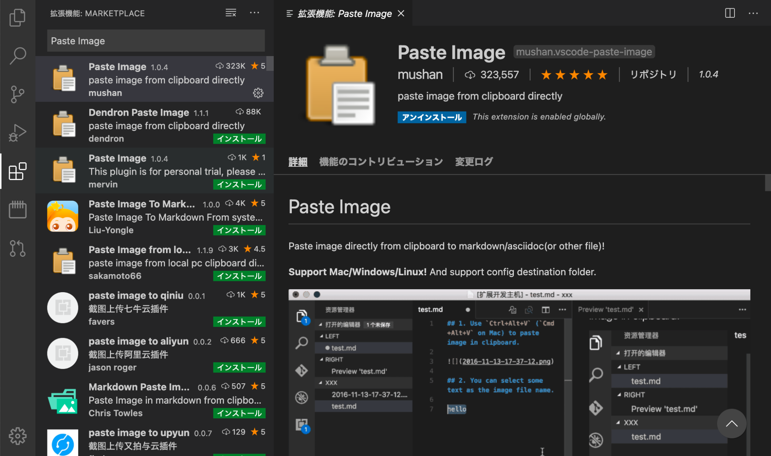Install the Dendron Paste Image extension

239,139
